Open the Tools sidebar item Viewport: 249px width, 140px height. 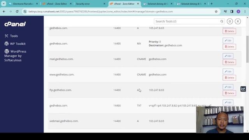(11, 36)
